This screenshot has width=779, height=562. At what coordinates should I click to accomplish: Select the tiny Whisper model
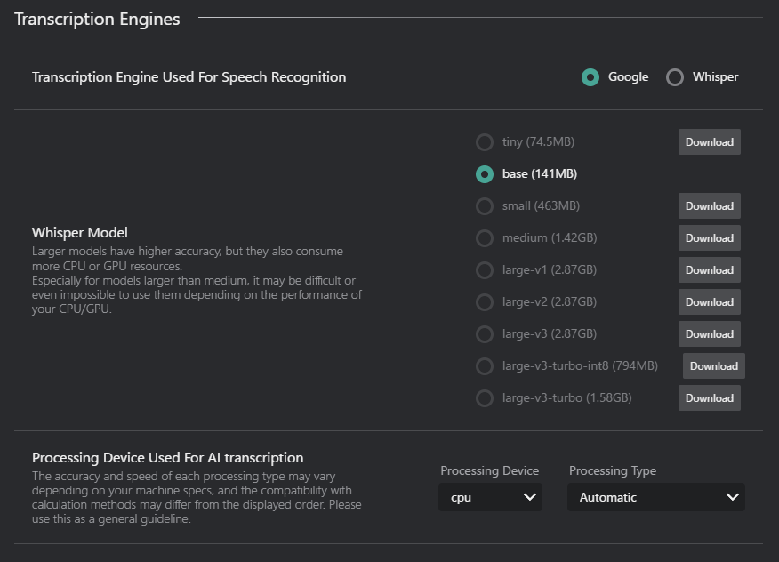click(x=485, y=141)
